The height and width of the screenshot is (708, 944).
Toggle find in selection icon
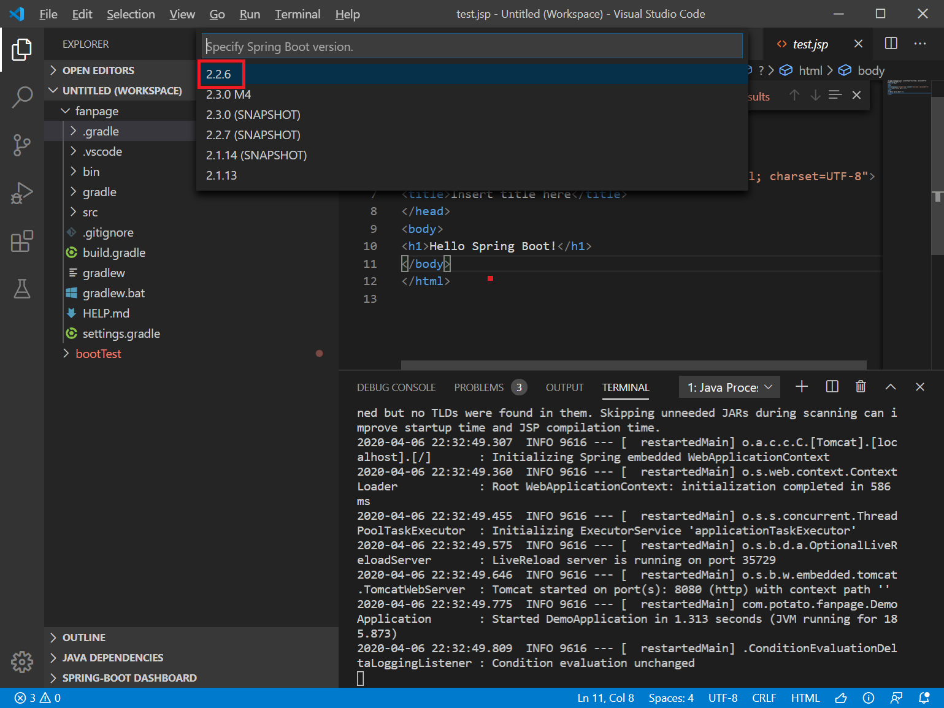coord(835,95)
